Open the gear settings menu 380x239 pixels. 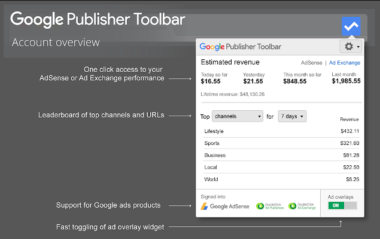(x=351, y=46)
